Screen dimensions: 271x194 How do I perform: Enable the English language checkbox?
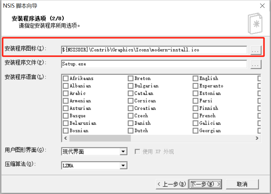pos(195,78)
